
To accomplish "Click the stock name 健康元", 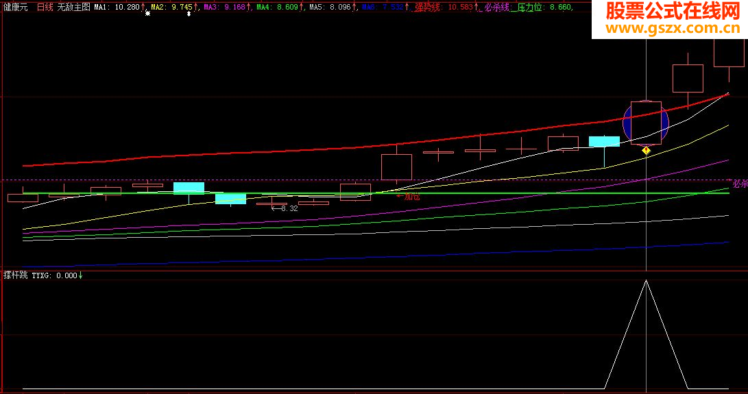I will (16, 7).
